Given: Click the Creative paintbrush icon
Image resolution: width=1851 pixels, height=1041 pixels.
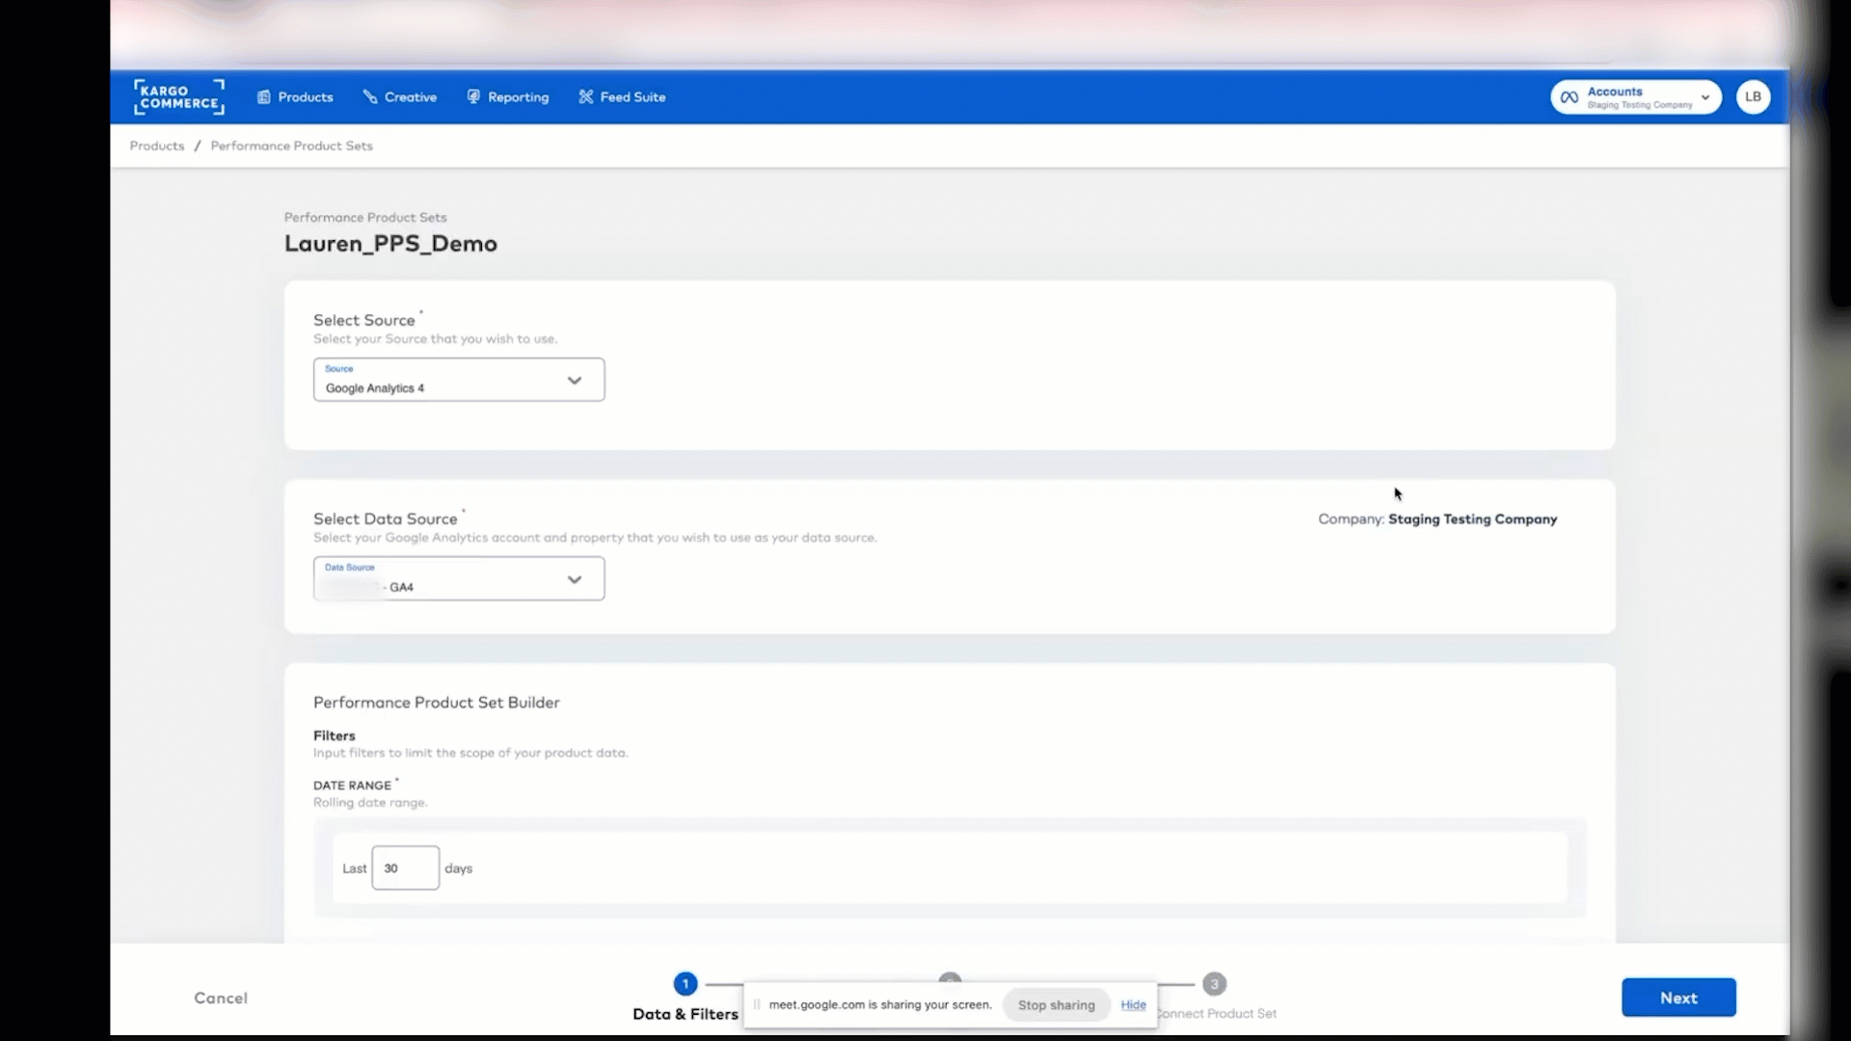Looking at the screenshot, I should [x=371, y=96].
